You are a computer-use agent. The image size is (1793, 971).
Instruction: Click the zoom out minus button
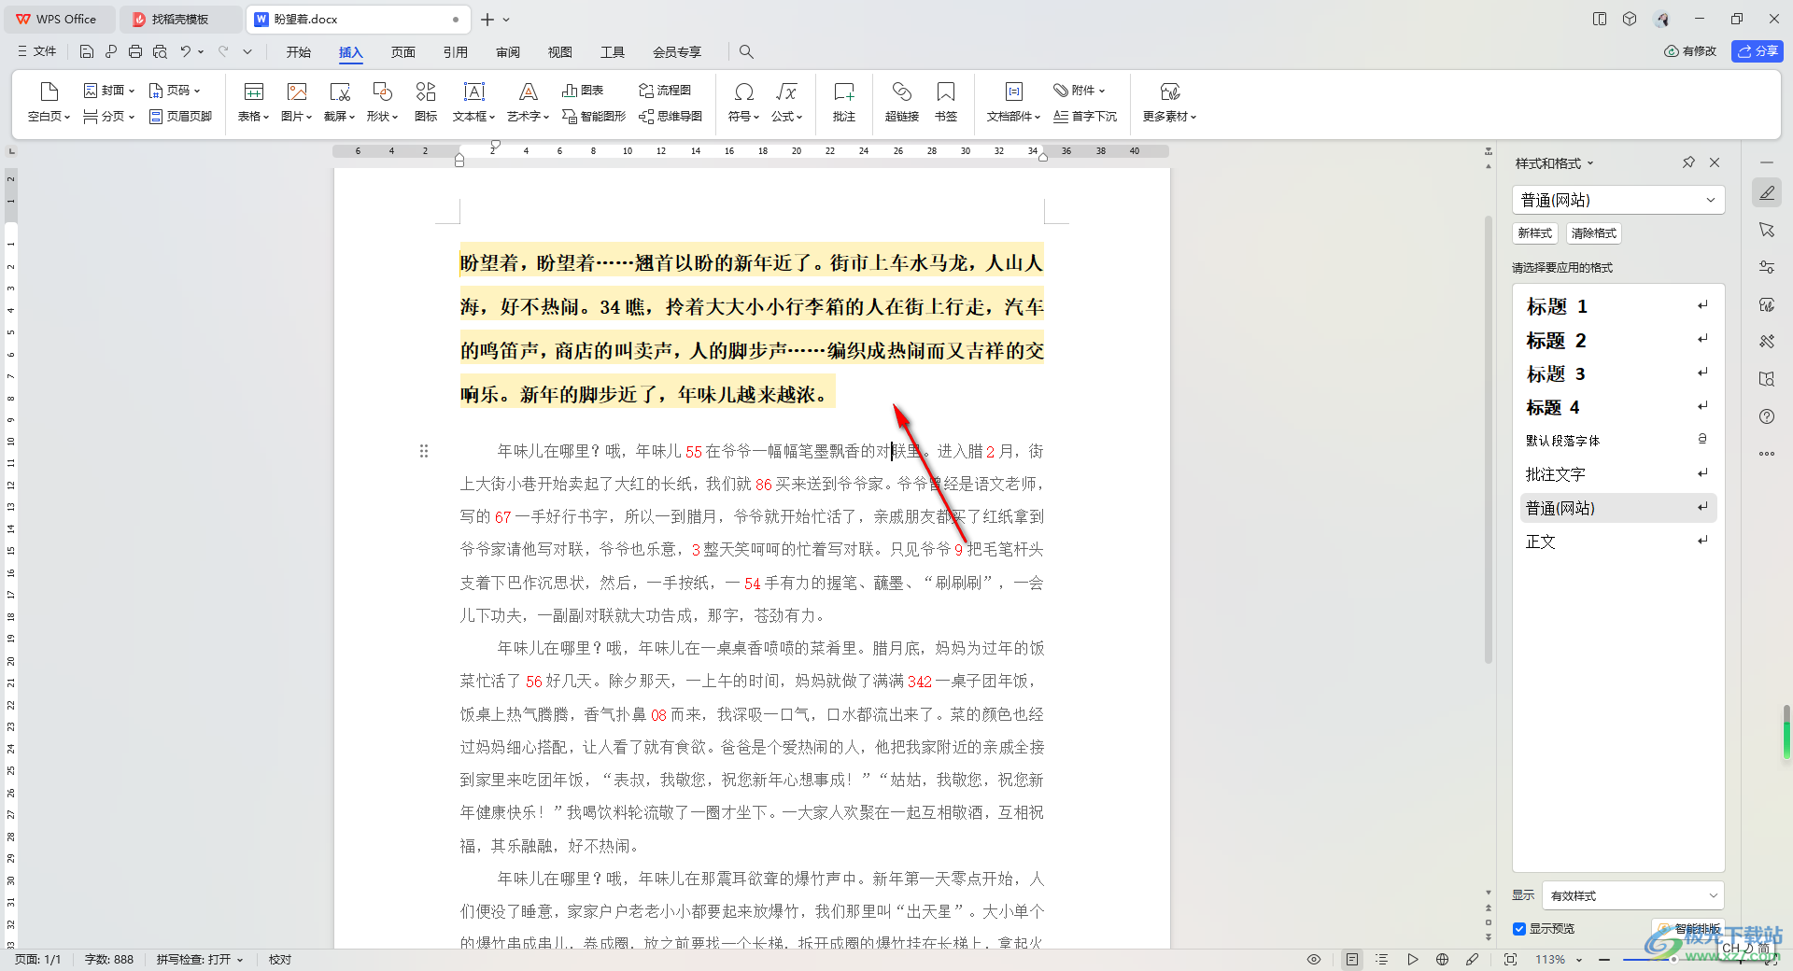[1604, 960]
